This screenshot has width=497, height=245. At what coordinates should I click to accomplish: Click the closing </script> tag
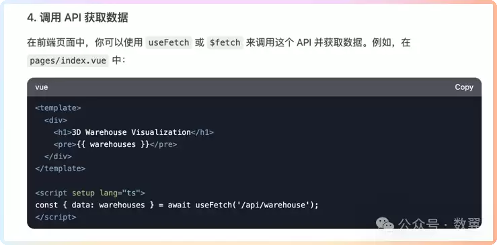(x=56, y=217)
